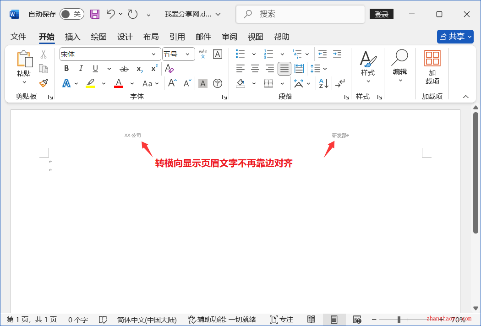
Task: Click the phonetic guide wén icon
Action: [x=203, y=54]
